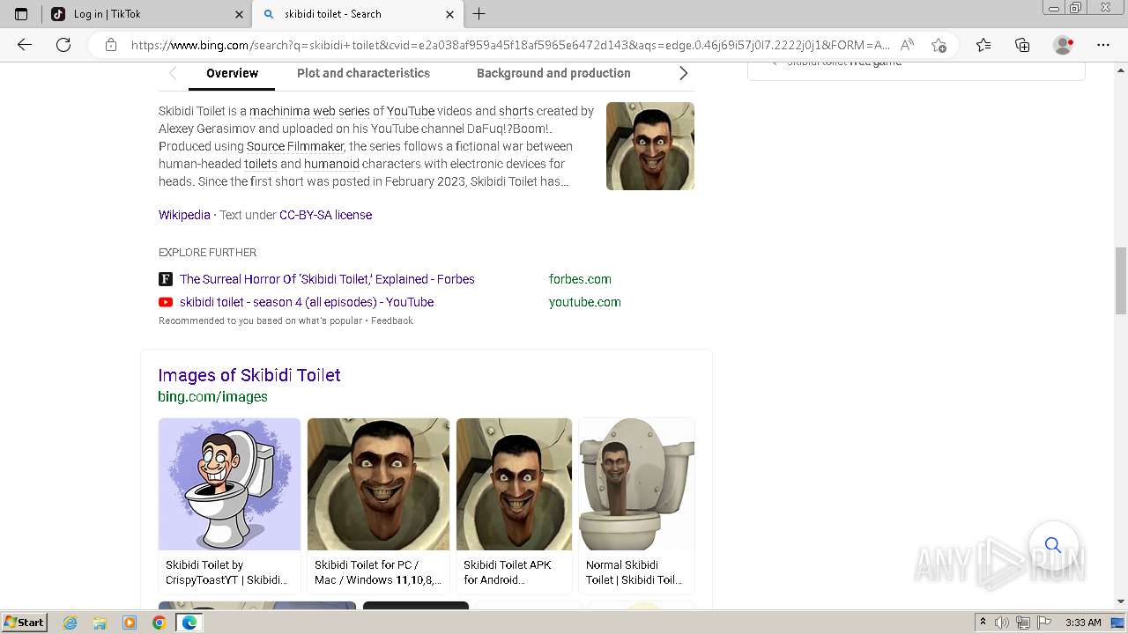Launch Internet Explorer from taskbar
This screenshot has width=1128, height=634.
70,623
